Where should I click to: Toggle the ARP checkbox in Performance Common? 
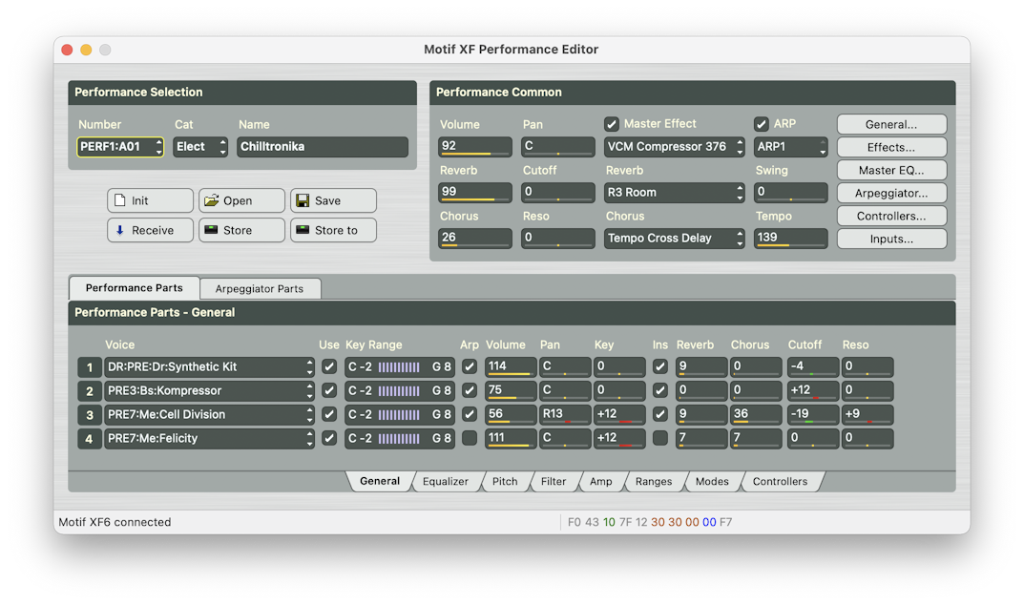[761, 124]
